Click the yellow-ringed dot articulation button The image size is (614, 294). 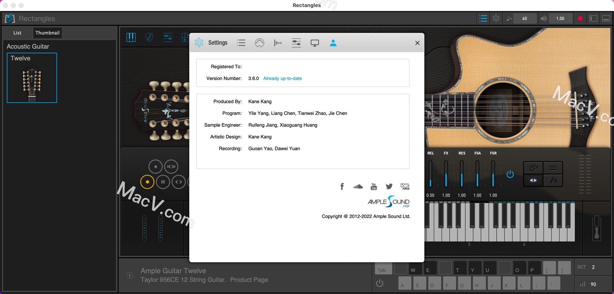click(x=147, y=182)
